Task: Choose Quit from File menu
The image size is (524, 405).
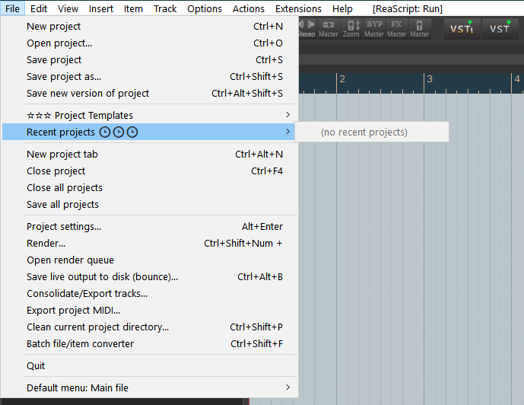Action: 149,365
